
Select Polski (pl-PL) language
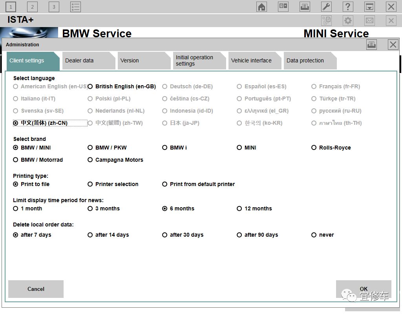point(109,99)
